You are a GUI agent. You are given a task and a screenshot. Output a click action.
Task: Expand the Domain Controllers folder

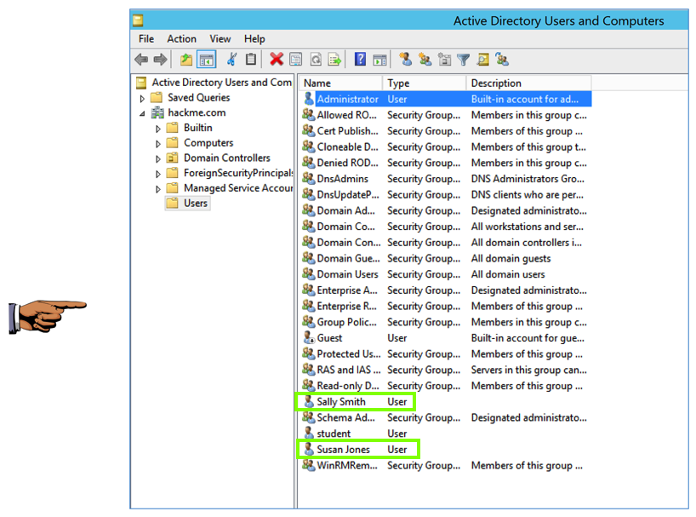pyautogui.click(x=158, y=158)
